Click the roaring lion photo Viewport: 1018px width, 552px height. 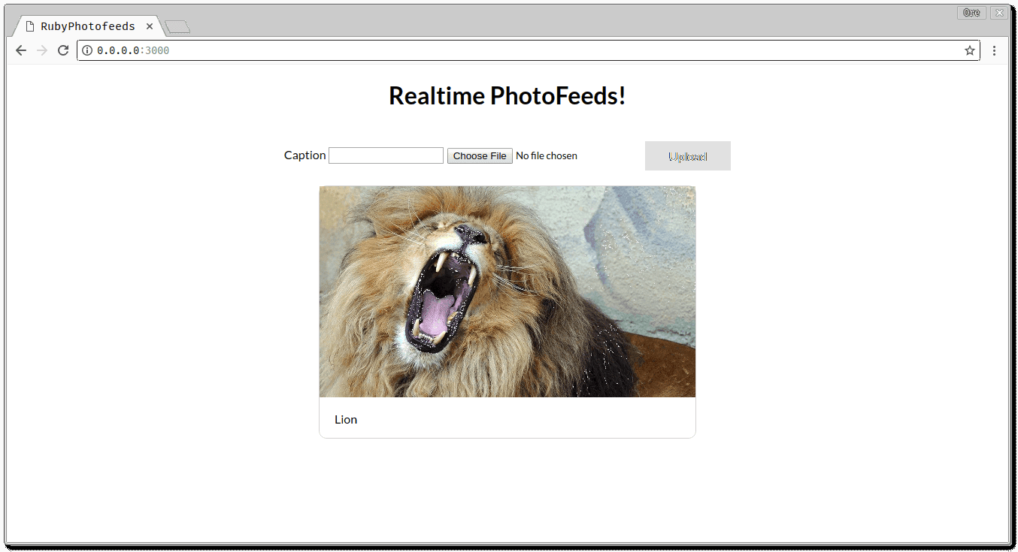pos(507,291)
